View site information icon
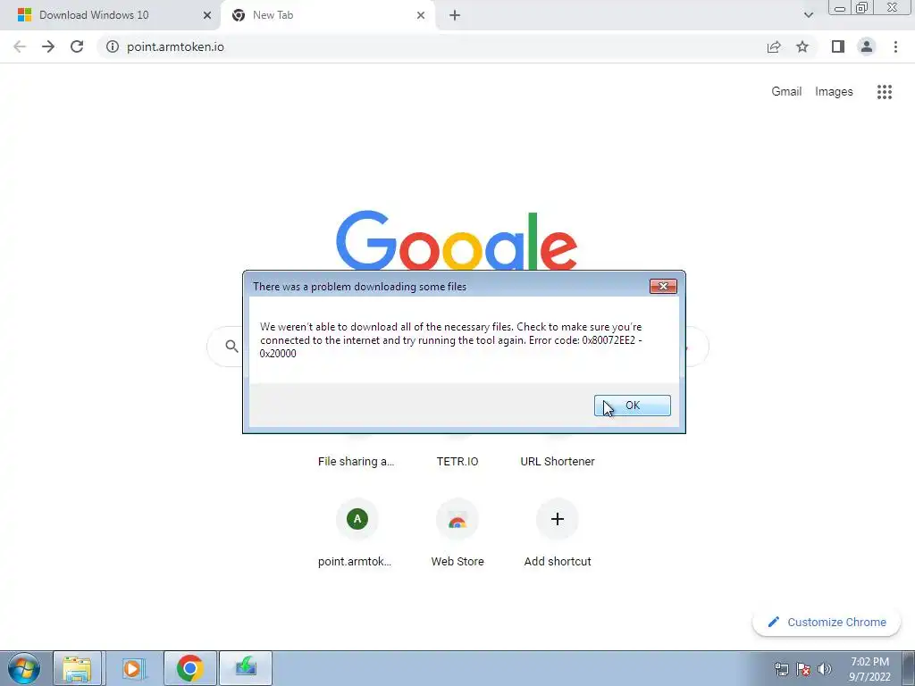Screen dimensions: 915x686 [x=113, y=46]
